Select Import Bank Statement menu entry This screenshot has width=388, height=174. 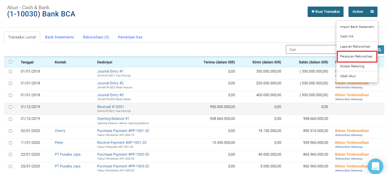[x=357, y=27]
